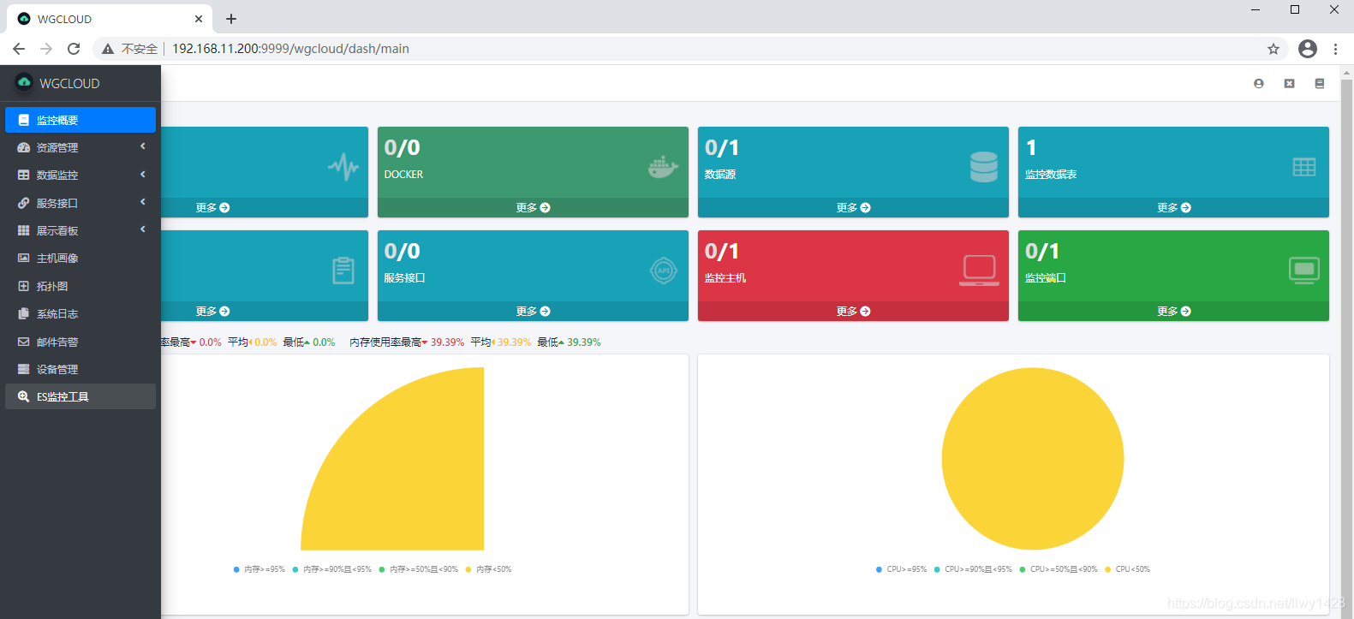
Task: Click the table grid icon on 监控数据表 card
Action: [1303, 167]
